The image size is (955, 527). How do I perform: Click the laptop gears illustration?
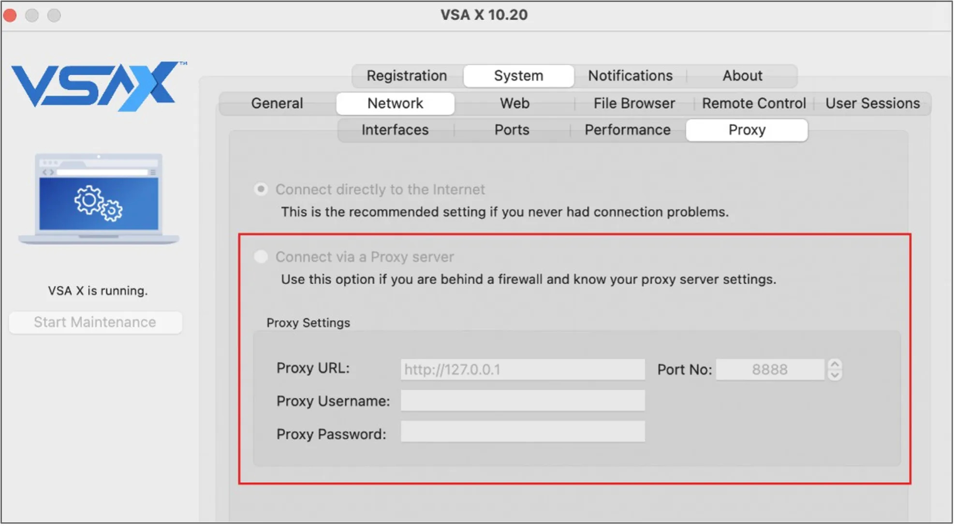[99, 199]
